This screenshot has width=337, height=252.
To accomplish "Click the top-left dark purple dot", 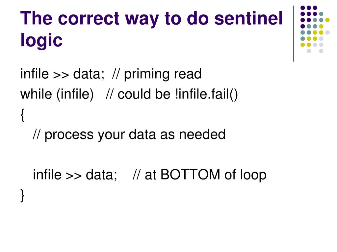I will (x=303, y=8).
